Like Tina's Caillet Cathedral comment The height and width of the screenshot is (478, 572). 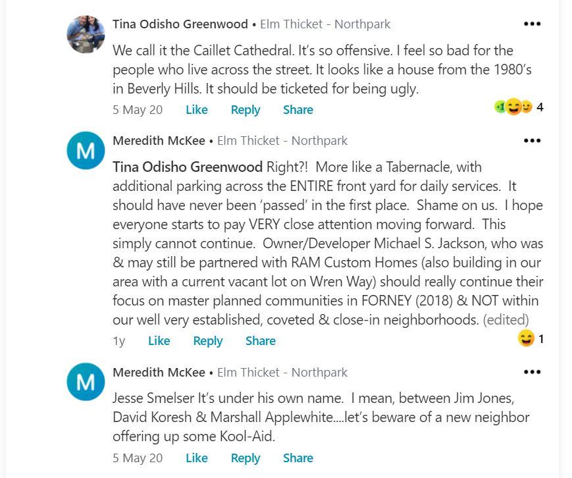(196, 110)
